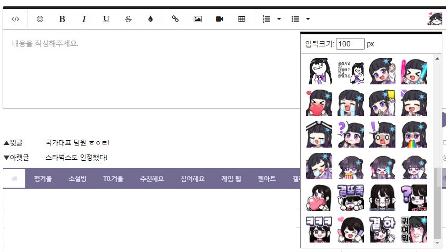
Task: Click the ▼아랫글 label
Action: pos(16,158)
